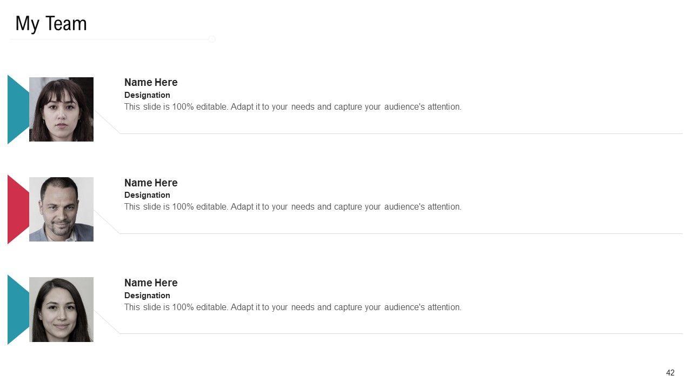
Task: Click the teal arrow beside the bottom photo
Action: [x=17, y=310]
